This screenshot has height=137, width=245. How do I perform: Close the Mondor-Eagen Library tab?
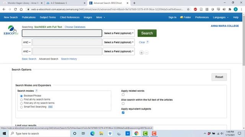pos(42,3)
